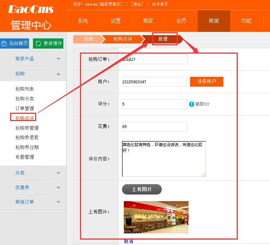The image size is (270, 245).
Task: Open the 会员 top menu
Action: 181,21
